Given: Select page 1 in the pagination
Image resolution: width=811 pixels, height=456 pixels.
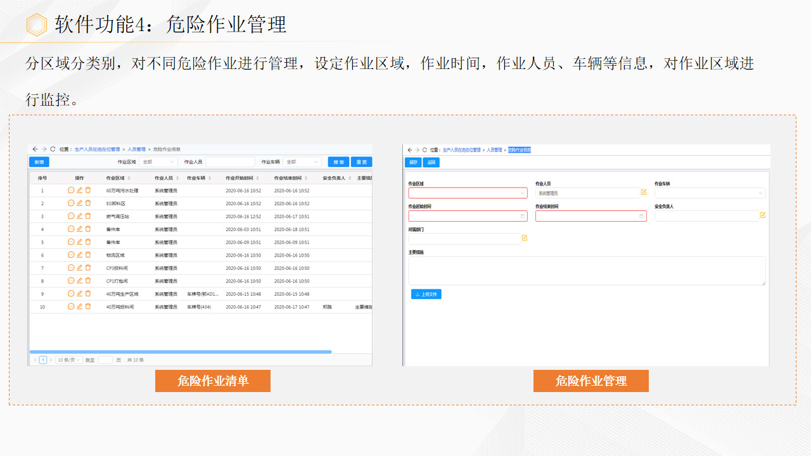Looking at the screenshot, I should click(x=43, y=360).
